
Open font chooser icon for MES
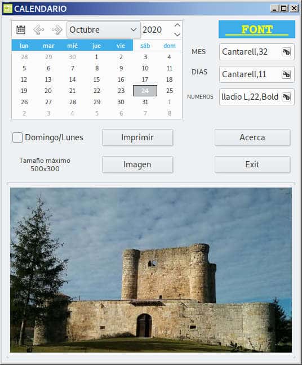click(x=286, y=52)
